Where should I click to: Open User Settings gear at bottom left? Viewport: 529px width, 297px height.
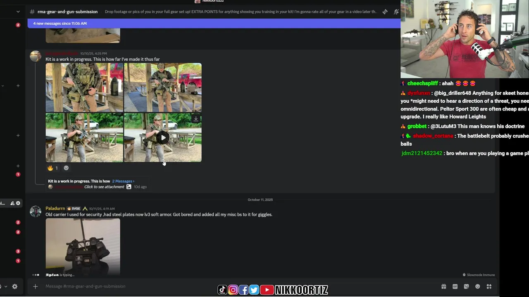[15, 286]
